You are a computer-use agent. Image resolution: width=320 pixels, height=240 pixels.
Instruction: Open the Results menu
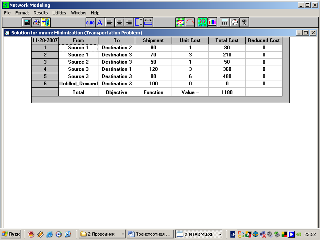point(41,13)
